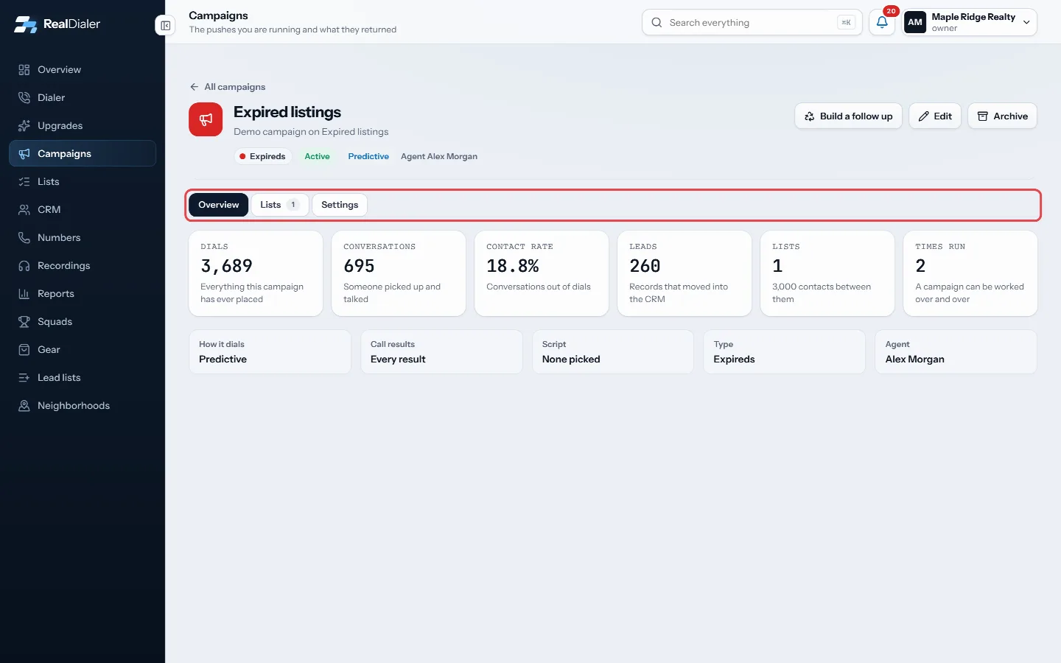The width and height of the screenshot is (1061, 663).
Task: Switch to the Lists tab
Action: click(279, 205)
